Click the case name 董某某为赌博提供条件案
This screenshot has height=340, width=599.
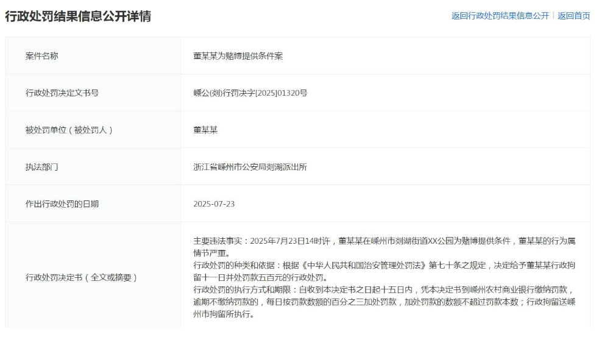[238, 56]
